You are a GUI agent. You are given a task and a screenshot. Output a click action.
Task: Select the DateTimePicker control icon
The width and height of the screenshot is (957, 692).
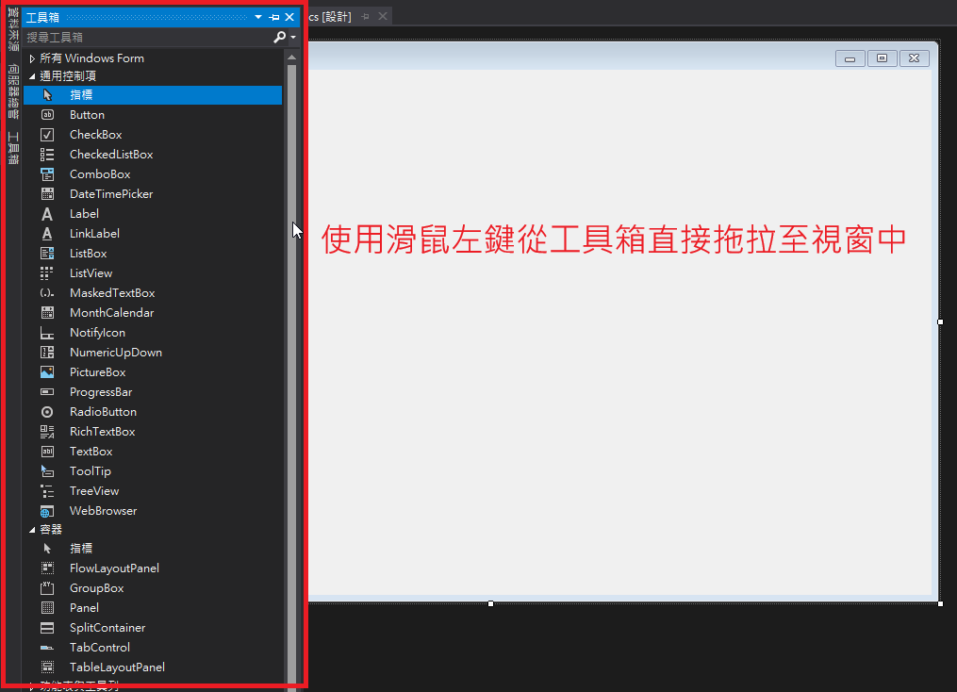47,194
